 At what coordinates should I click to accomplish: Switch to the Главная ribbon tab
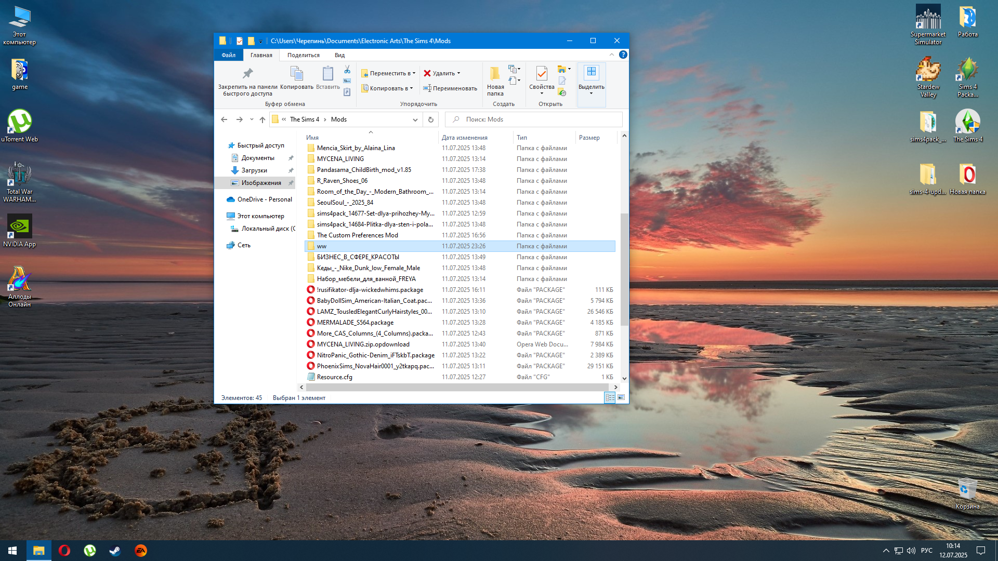[261, 55]
